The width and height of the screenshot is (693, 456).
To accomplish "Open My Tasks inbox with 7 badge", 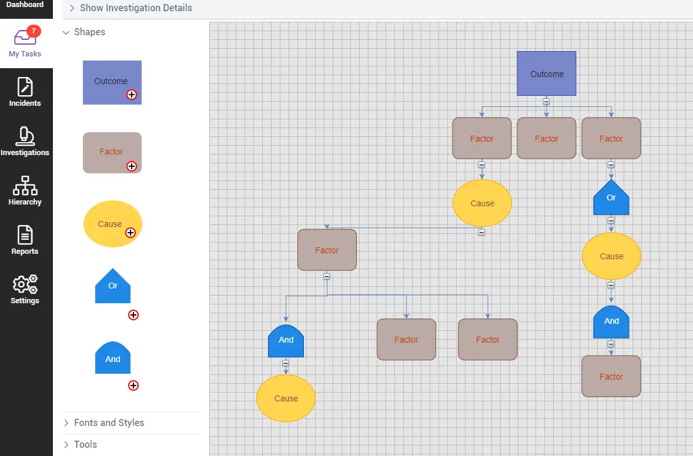I will pyautogui.click(x=25, y=43).
